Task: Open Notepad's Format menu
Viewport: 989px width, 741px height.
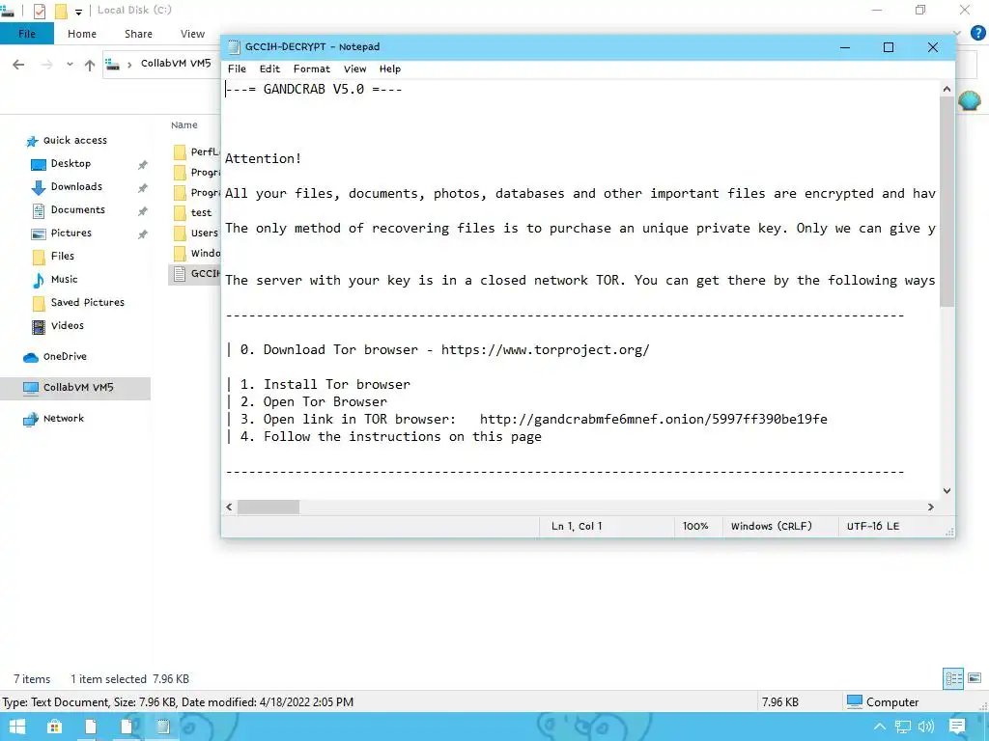Action: tap(312, 69)
